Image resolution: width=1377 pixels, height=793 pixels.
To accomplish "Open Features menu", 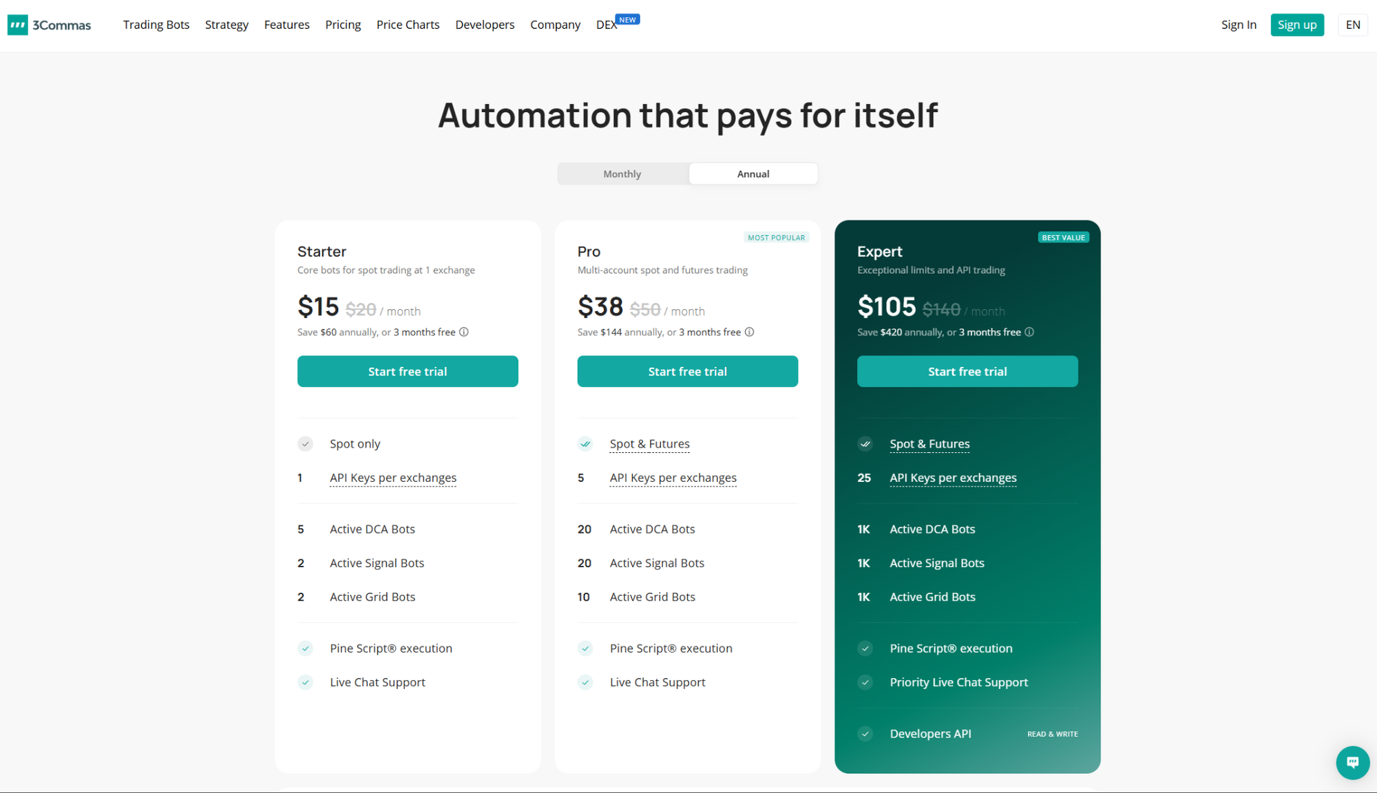I will click(287, 25).
